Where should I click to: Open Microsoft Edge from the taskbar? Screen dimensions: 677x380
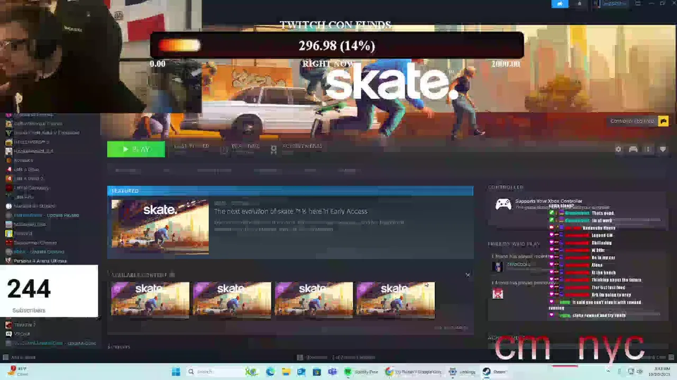tap(270, 372)
